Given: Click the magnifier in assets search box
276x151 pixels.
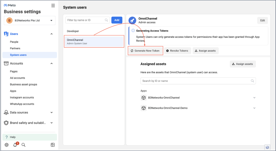Looking at the screenshot, I should [x=252, y=81].
